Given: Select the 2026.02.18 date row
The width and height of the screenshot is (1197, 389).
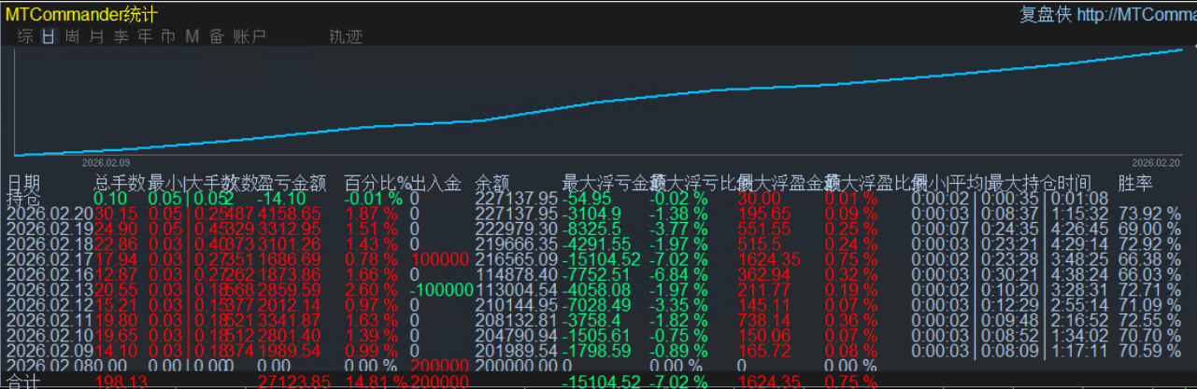Looking at the screenshot, I should [50, 243].
